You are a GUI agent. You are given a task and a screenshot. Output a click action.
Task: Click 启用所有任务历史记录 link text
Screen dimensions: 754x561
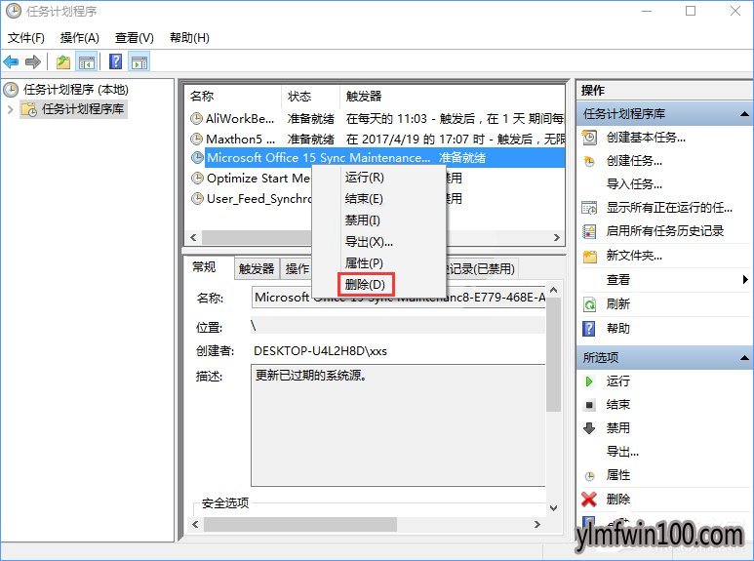664,231
